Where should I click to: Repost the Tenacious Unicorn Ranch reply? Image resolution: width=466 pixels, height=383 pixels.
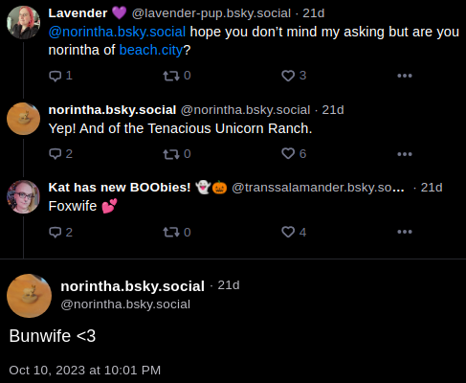[x=171, y=154]
